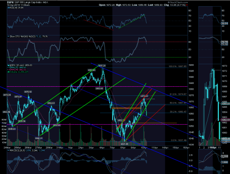Select the High price readout in header
230x174 pixels.
[x=123, y=5]
